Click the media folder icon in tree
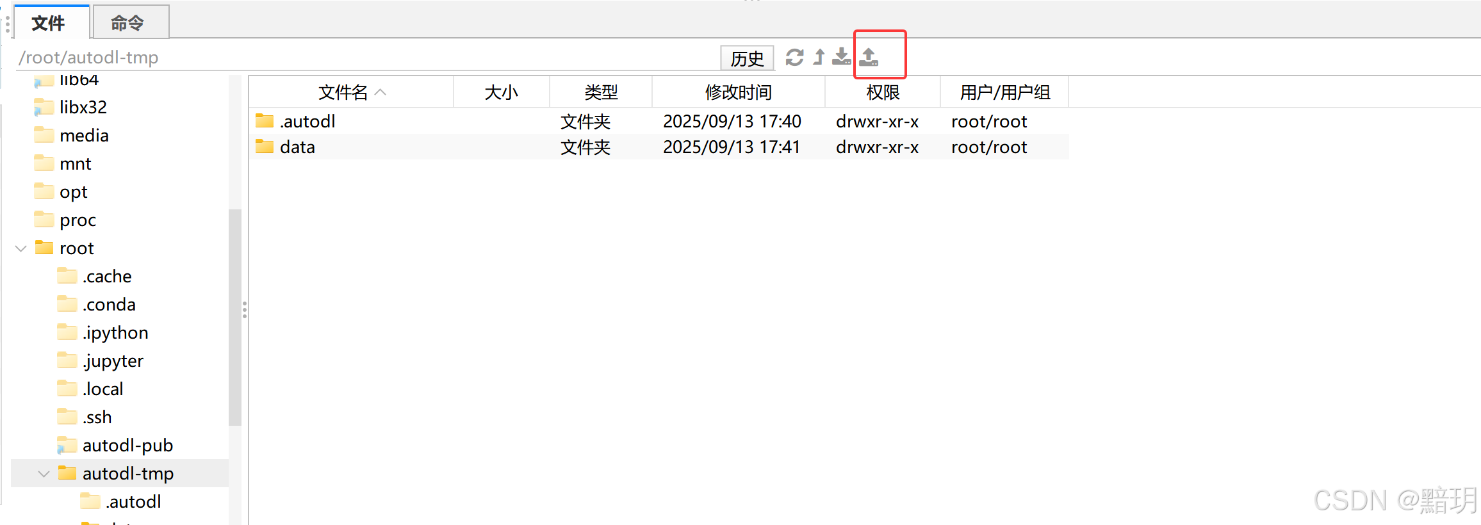The image size is (1481, 525). pyautogui.click(x=44, y=134)
